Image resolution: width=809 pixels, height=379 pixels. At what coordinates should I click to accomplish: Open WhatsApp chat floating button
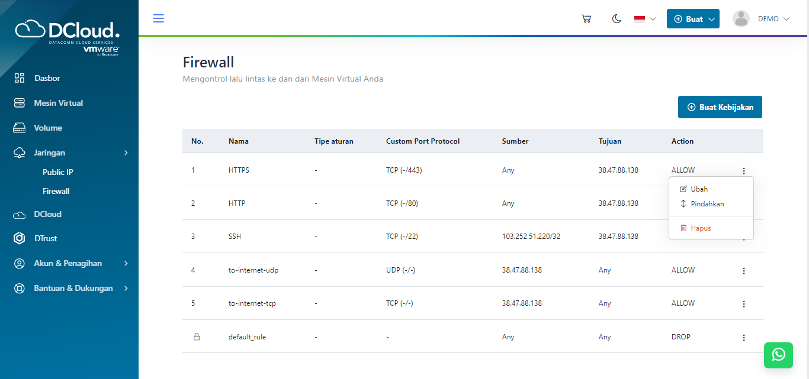778,354
